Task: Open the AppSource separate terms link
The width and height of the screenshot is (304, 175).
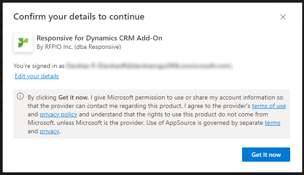Action: 272,123
